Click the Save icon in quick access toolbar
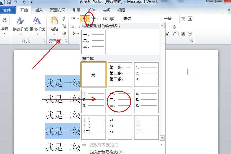Viewport: 231px width, 154px height. tap(9, 2)
